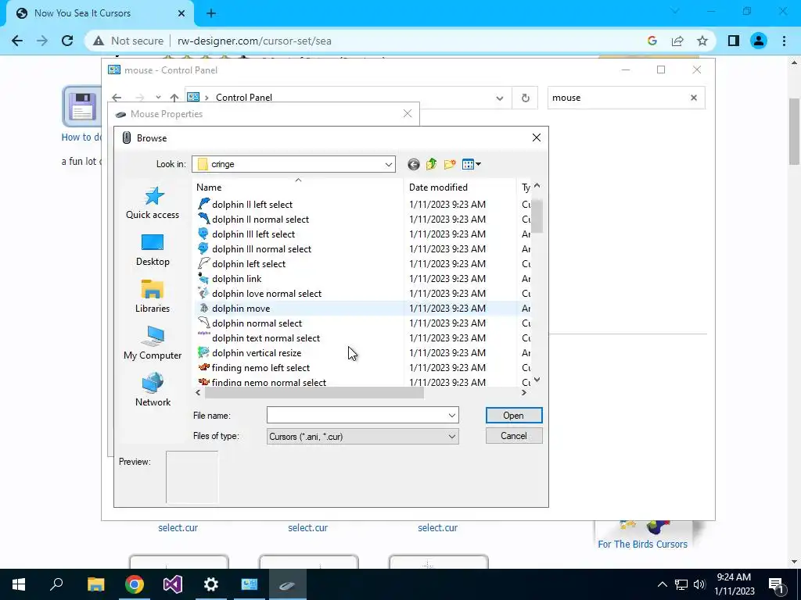Create a new folder in Browse dialog
The height and width of the screenshot is (600, 801).
450,164
